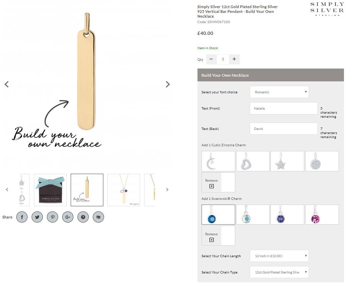The height and width of the screenshot is (285, 346).
Task: View the gold bar pendant thumbnail
Action: point(87,190)
